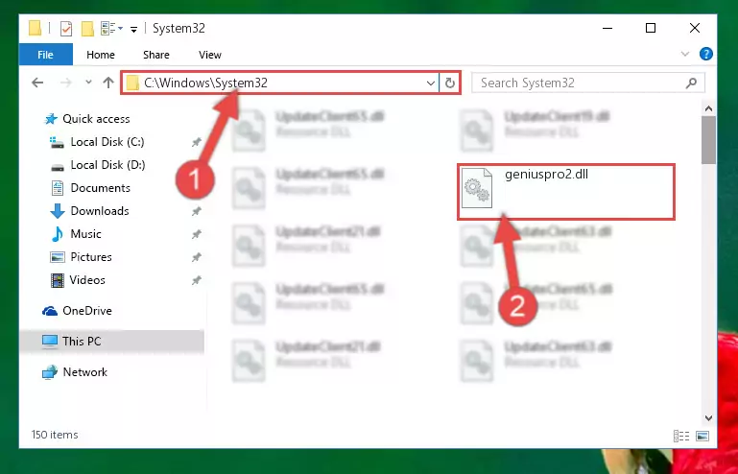Image resolution: width=738 pixels, height=474 pixels.
Task: Expand the address bar history dropdown
Action: tap(430, 83)
